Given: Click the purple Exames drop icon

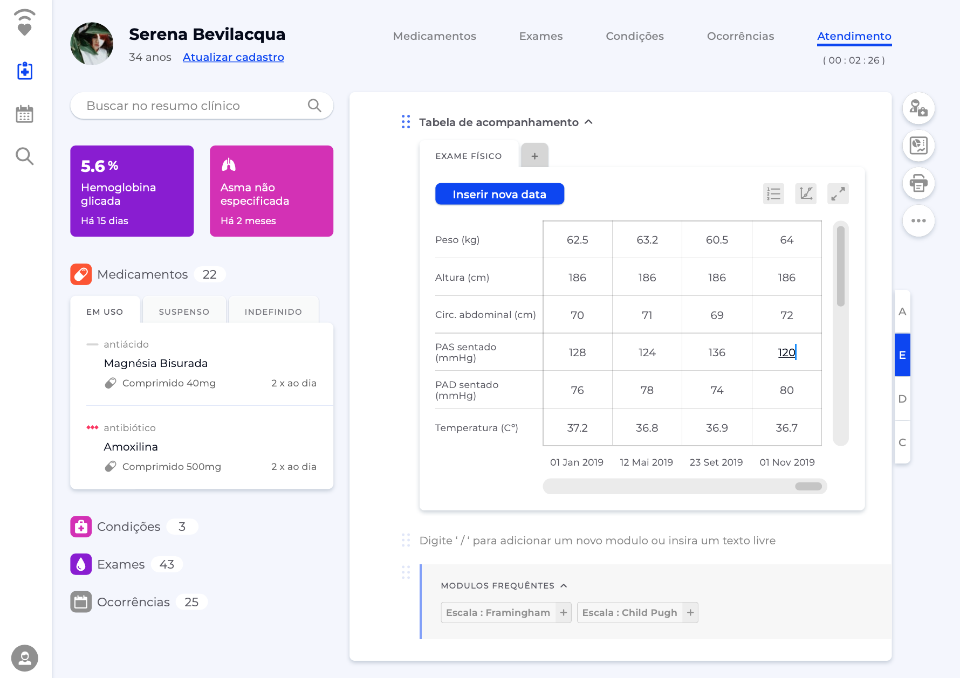Looking at the screenshot, I should (81, 564).
